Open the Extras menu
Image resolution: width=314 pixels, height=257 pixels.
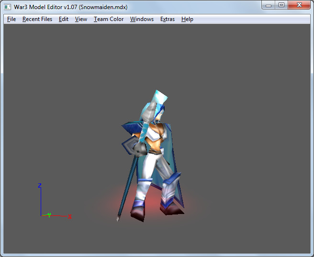point(168,19)
